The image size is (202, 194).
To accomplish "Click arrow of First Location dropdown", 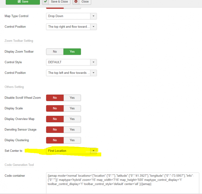I will tap(94, 151).
